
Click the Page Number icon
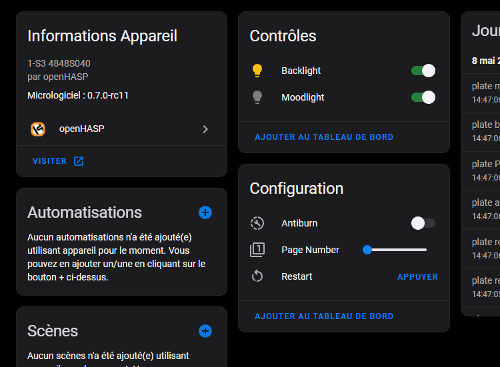(x=257, y=250)
